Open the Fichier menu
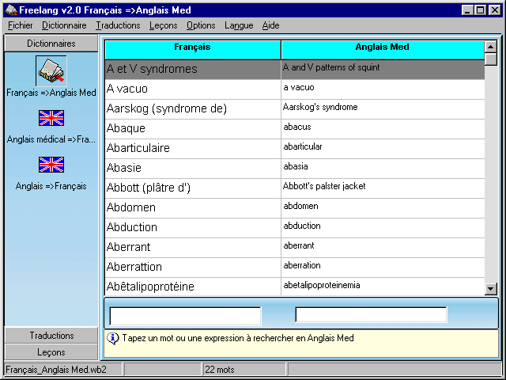 21,25
